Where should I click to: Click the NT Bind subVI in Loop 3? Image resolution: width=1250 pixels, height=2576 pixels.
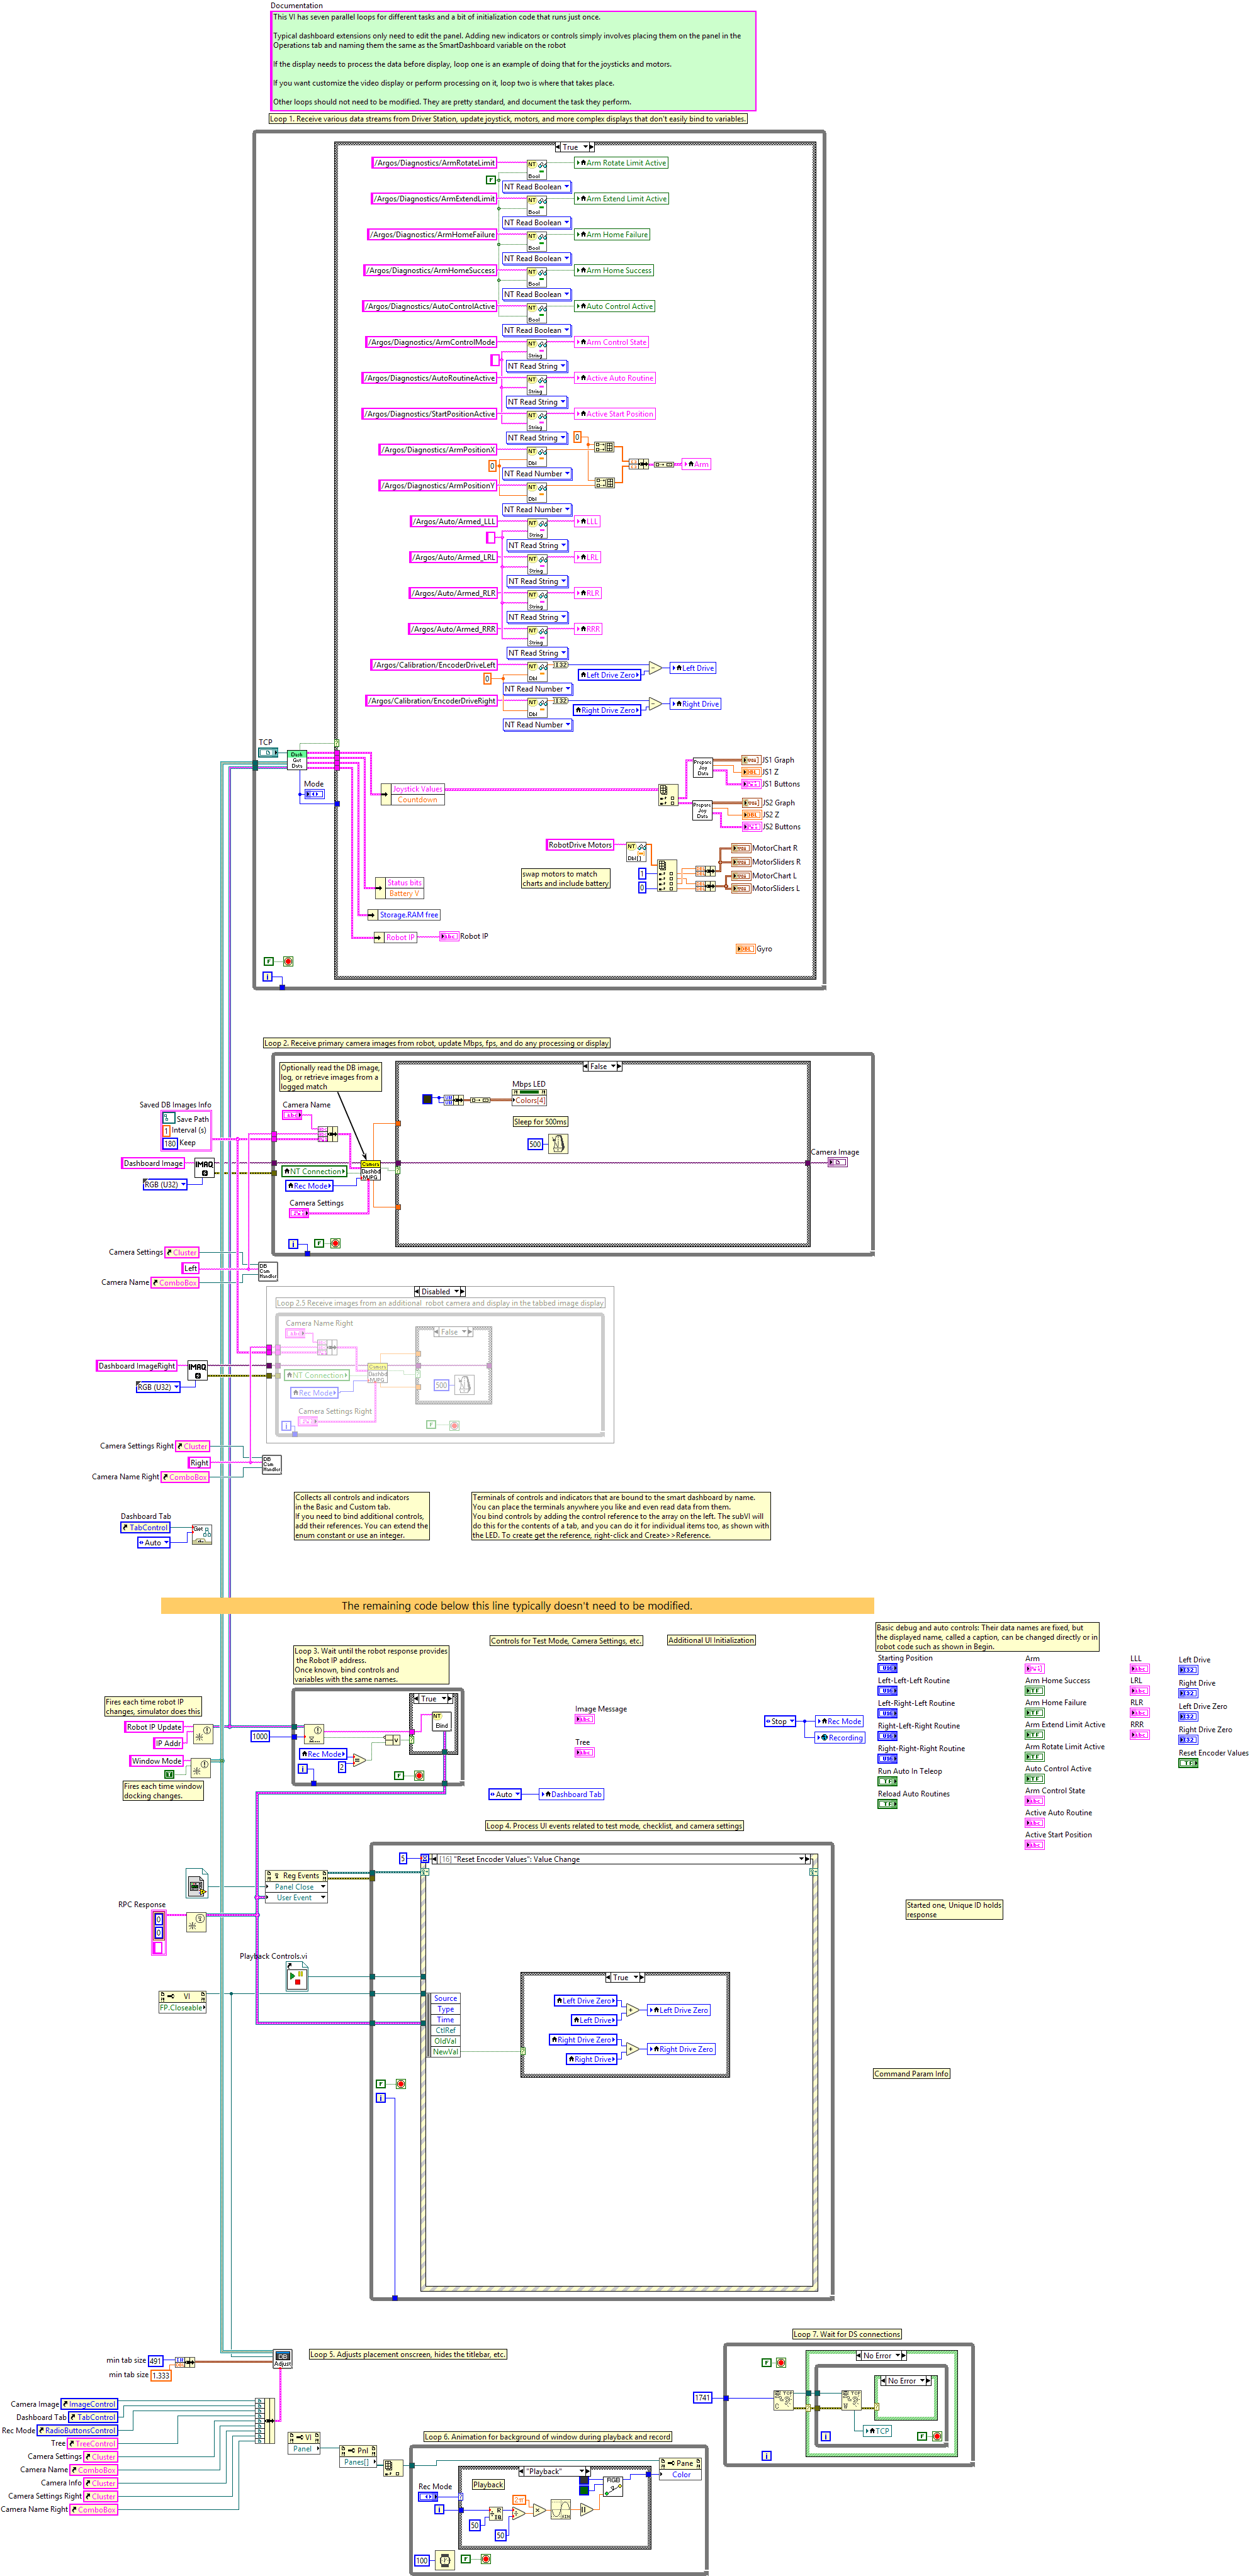pos(441,1721)
